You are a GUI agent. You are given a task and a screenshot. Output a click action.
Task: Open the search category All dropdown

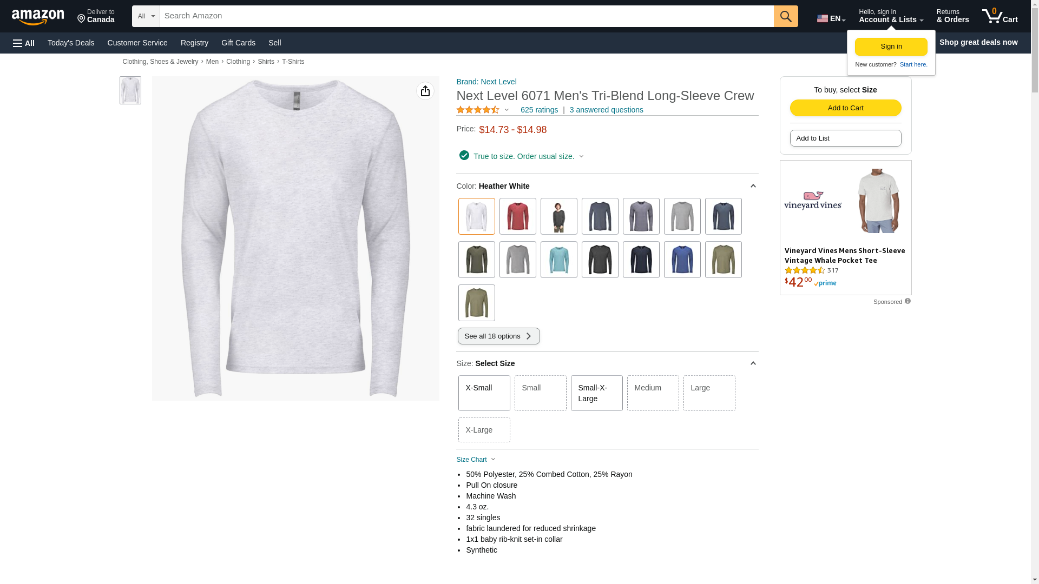pos(146,16)
